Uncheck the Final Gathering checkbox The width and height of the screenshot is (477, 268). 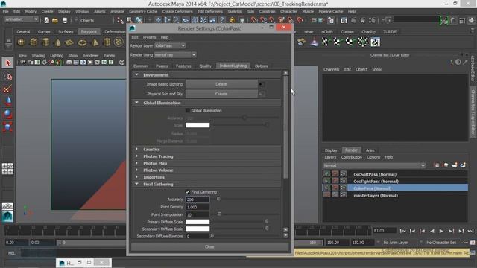(x=188, y=192)
